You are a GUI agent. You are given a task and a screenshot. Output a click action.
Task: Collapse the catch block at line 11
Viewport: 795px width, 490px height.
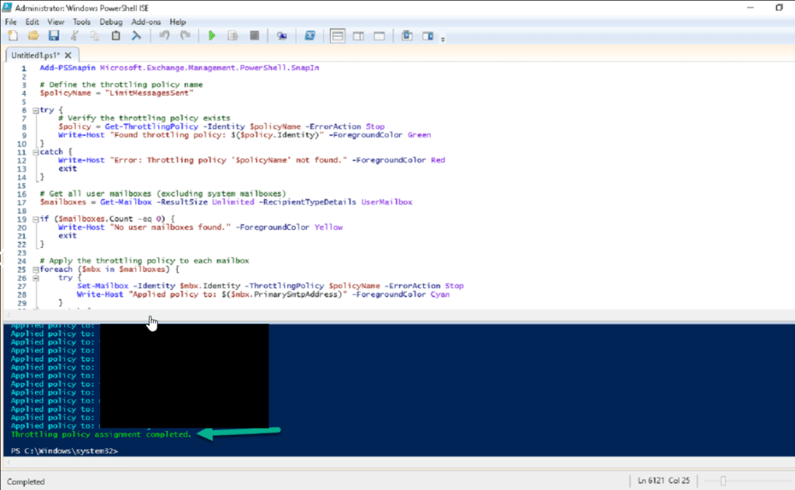(35, 152)
